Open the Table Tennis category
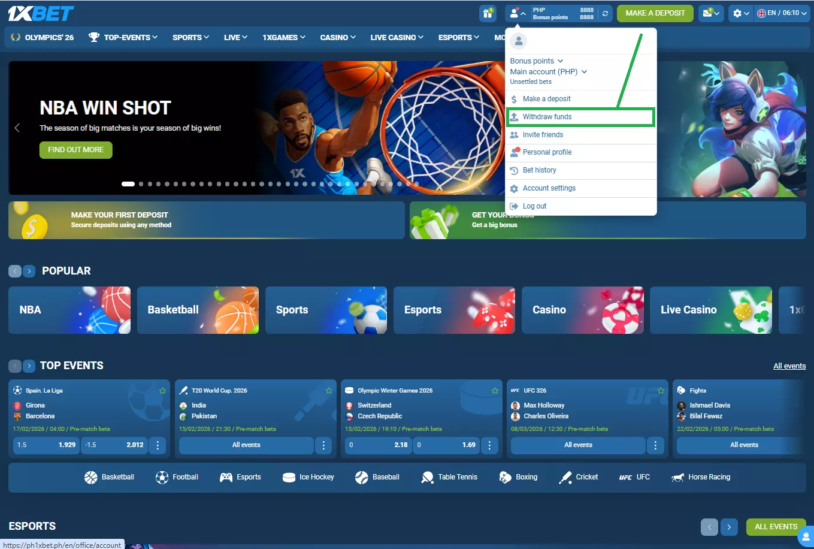This screenshot has width=814, height=549. tap(449, 477)
